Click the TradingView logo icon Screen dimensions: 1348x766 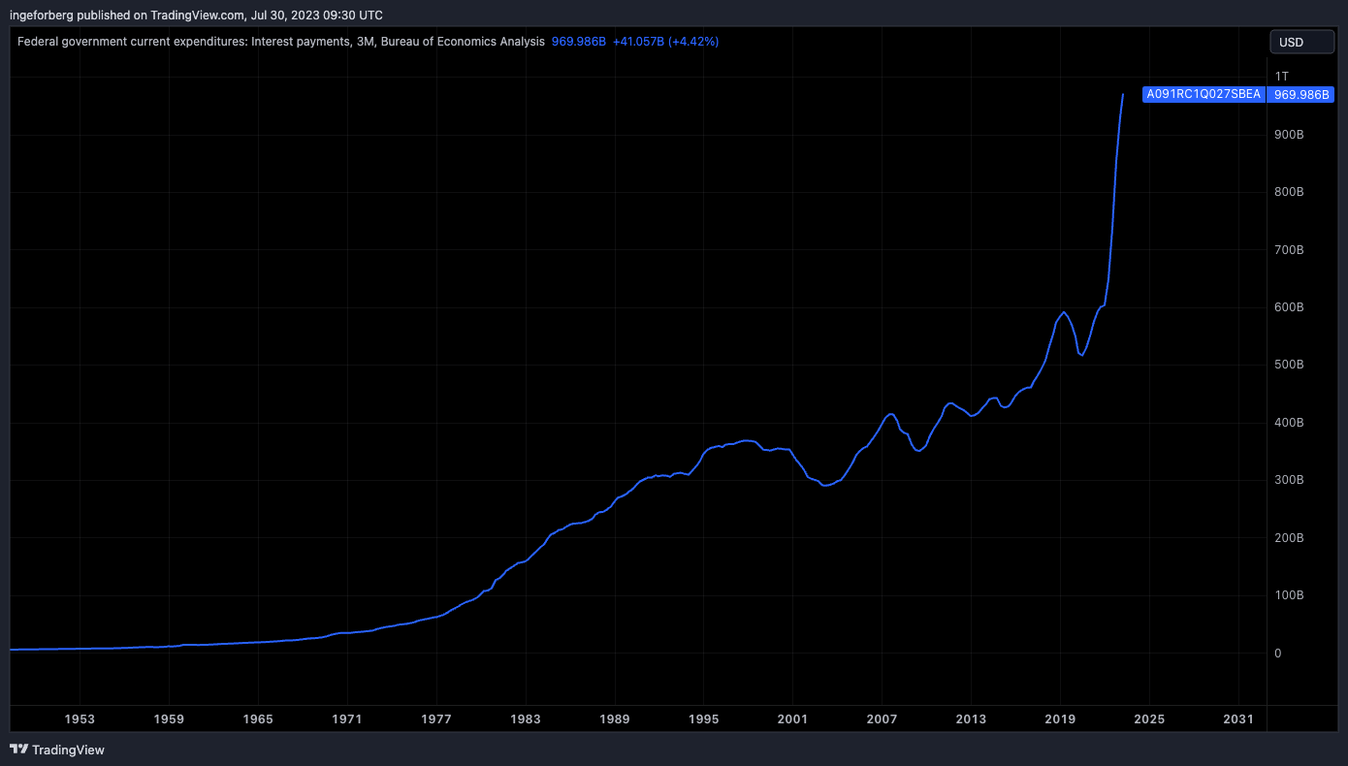coord(18,750)
